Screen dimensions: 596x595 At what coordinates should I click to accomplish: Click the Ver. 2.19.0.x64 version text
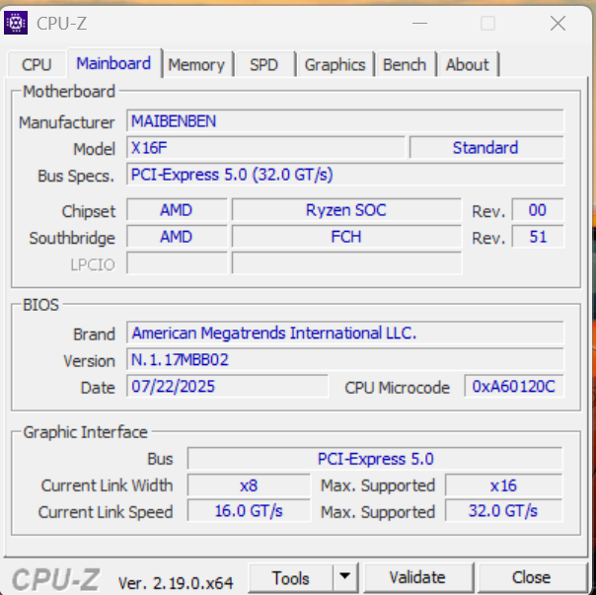(176, 582)
